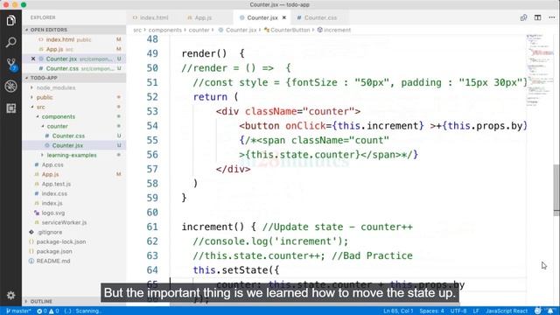Open App.css in the file tree
This screenshot has width=560, height=315.
pyautogui.click(x=52, y=164)
